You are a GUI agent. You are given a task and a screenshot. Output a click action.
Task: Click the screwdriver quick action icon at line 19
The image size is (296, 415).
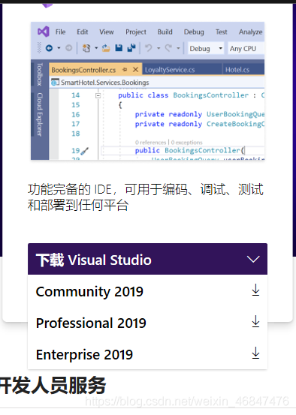point(85,151)
